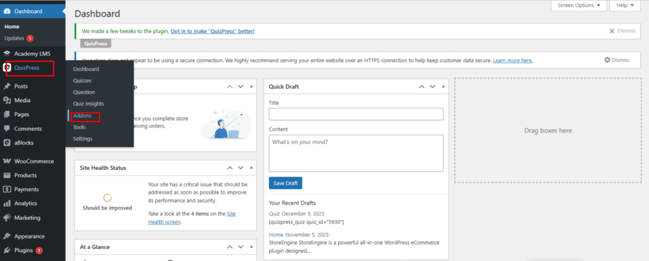Open Marketing menu label in sidebar

tap(27, 217)
